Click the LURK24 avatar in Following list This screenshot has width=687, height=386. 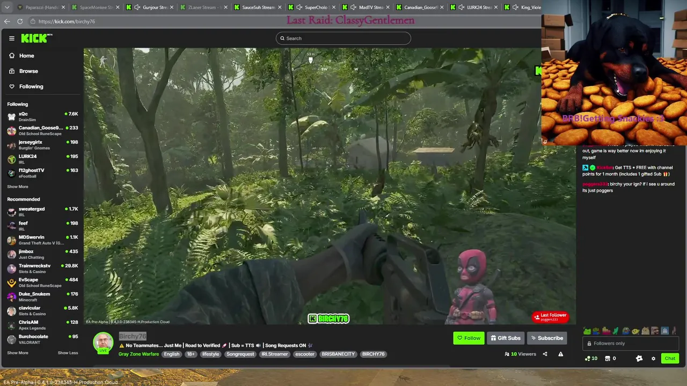(11, 159)
